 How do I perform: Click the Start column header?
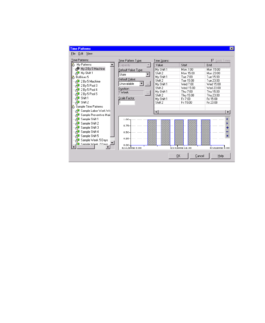coord(192,65)
